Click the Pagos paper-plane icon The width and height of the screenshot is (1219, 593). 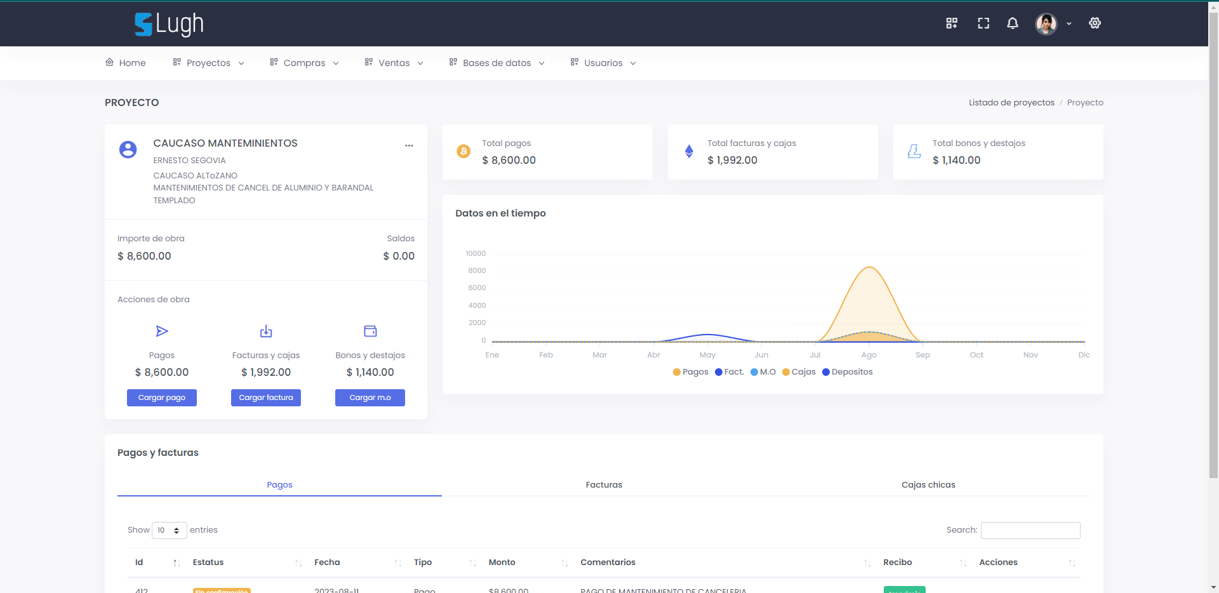pyautogui.click(x=162, y=331)
